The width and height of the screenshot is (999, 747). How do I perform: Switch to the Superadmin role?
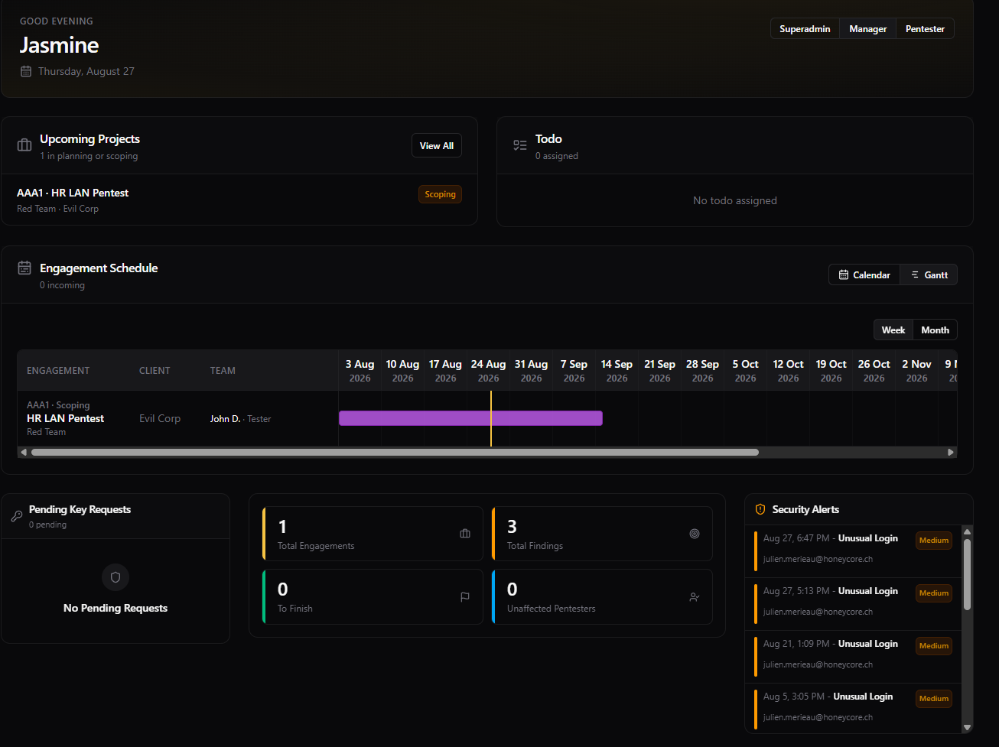pos(805,28)
